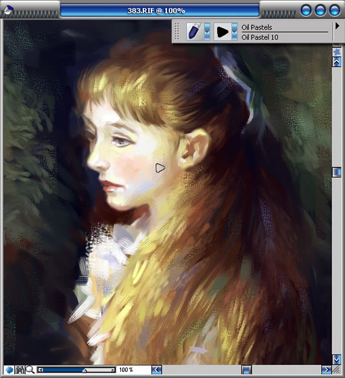
Task: Open the brush selector flyout menu arrow
Action: click(x=338, y=26)
